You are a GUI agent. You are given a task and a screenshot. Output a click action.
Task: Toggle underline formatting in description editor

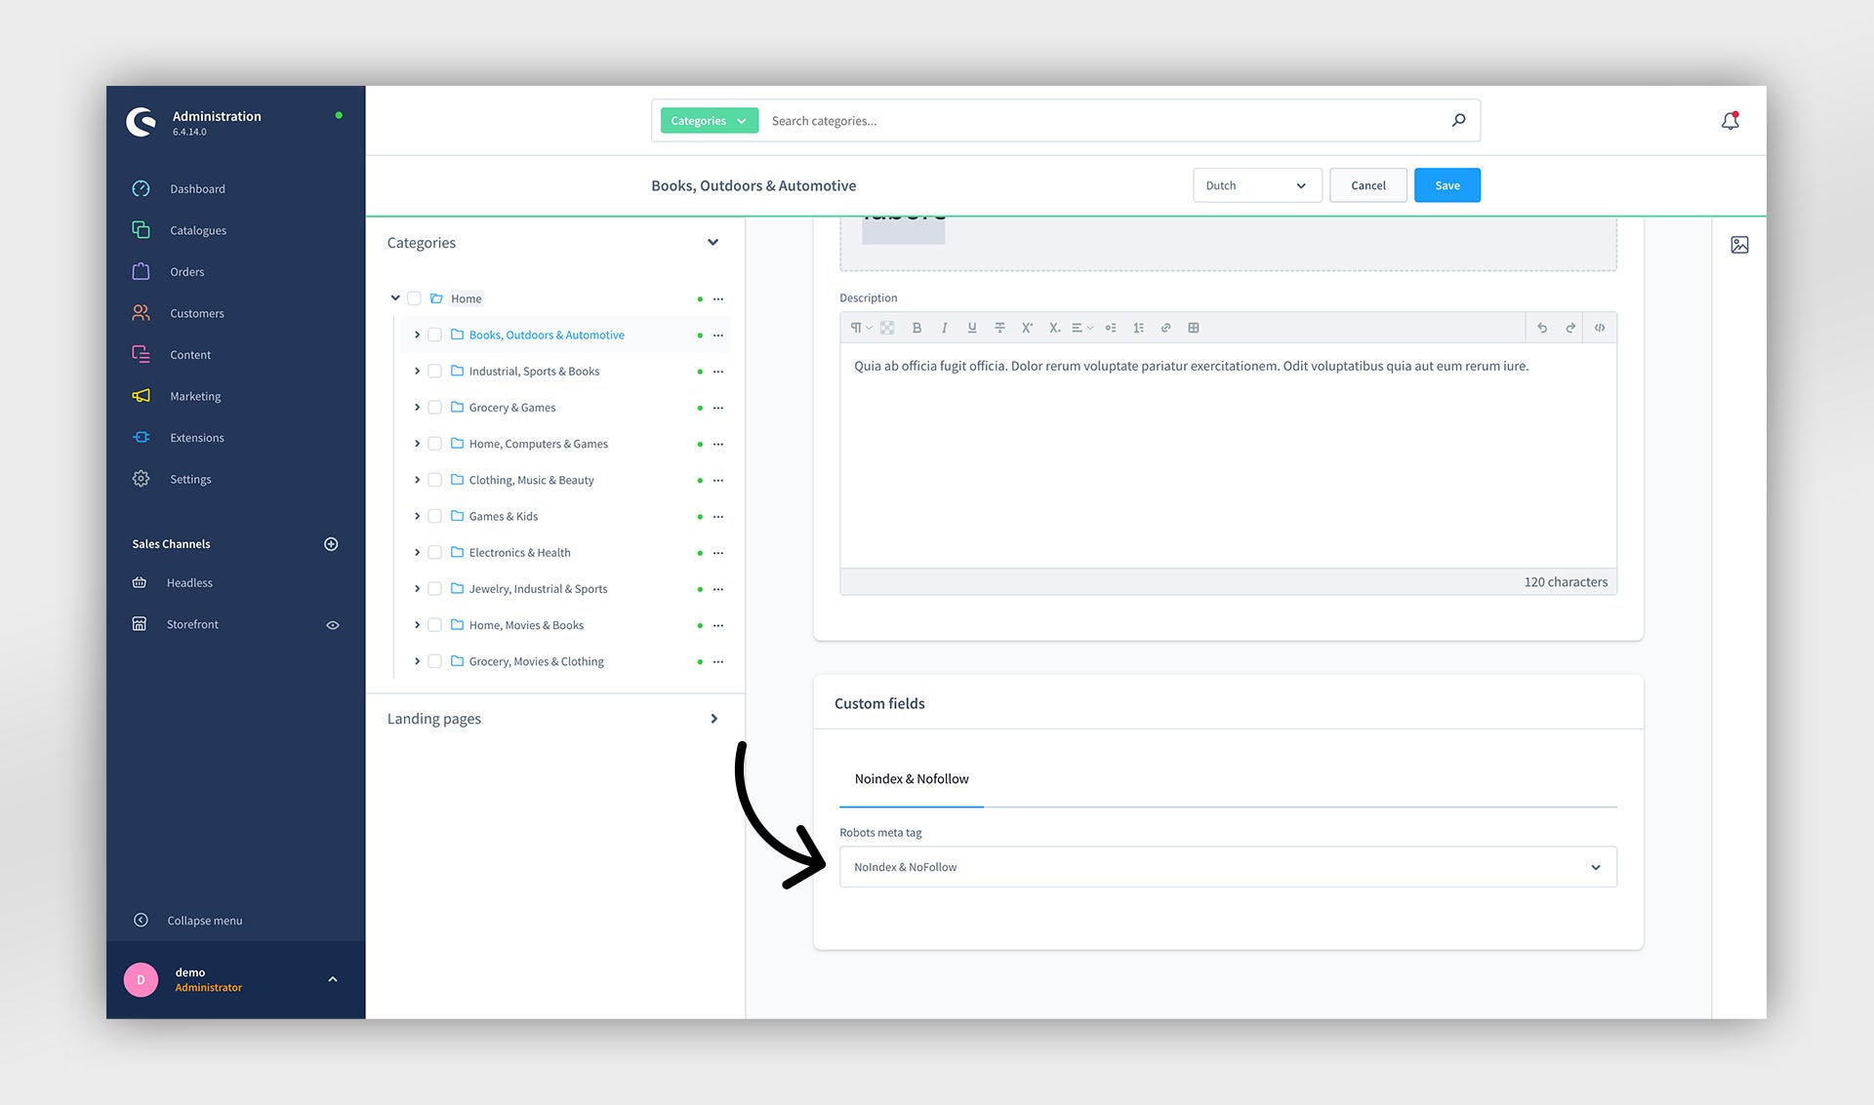[972, 328]
